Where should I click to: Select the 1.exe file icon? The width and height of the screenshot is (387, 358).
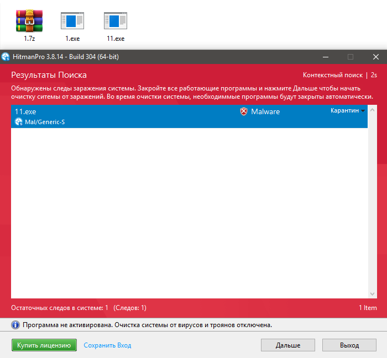click(x=72, y=20)
